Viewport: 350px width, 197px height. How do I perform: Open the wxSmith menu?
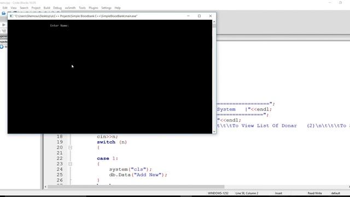tap(70, 8)
